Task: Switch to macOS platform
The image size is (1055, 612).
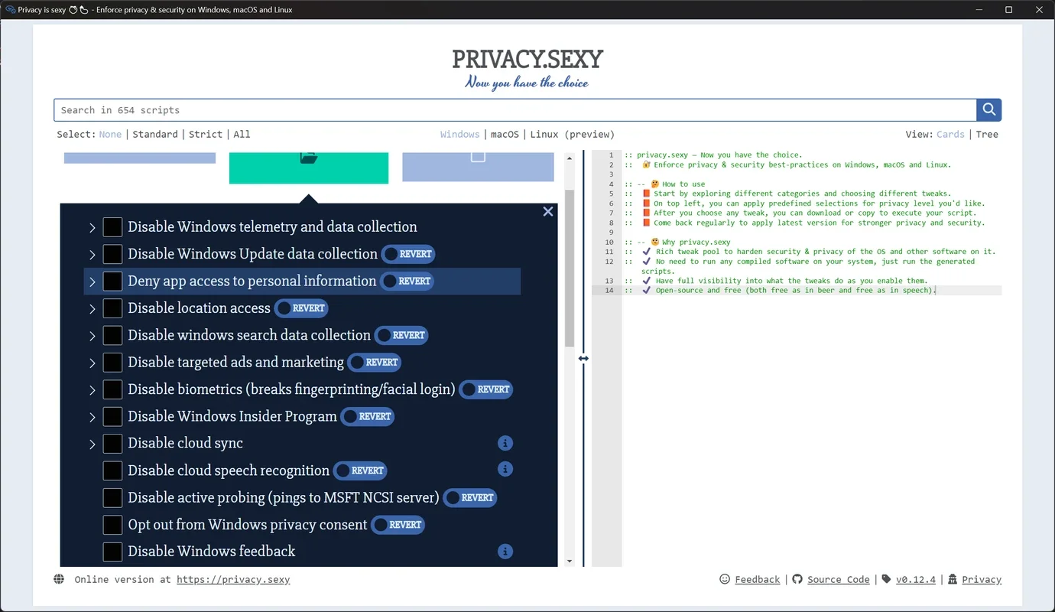Action: point(505,134)
